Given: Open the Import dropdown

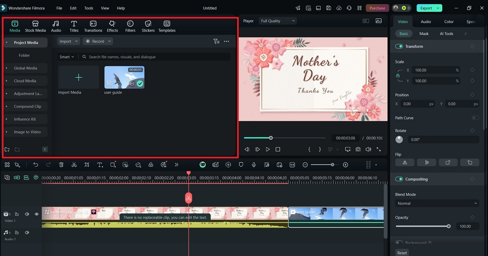Looking at the screenshot, I should pyautogui.click(x=69, y=41).
